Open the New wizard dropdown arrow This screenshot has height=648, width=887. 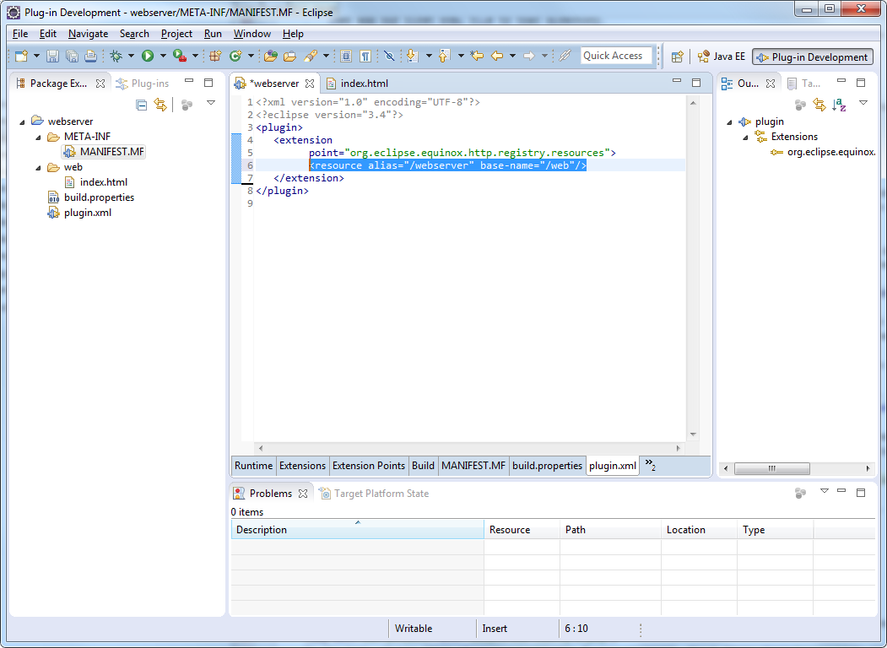click(x=37, y=56)
